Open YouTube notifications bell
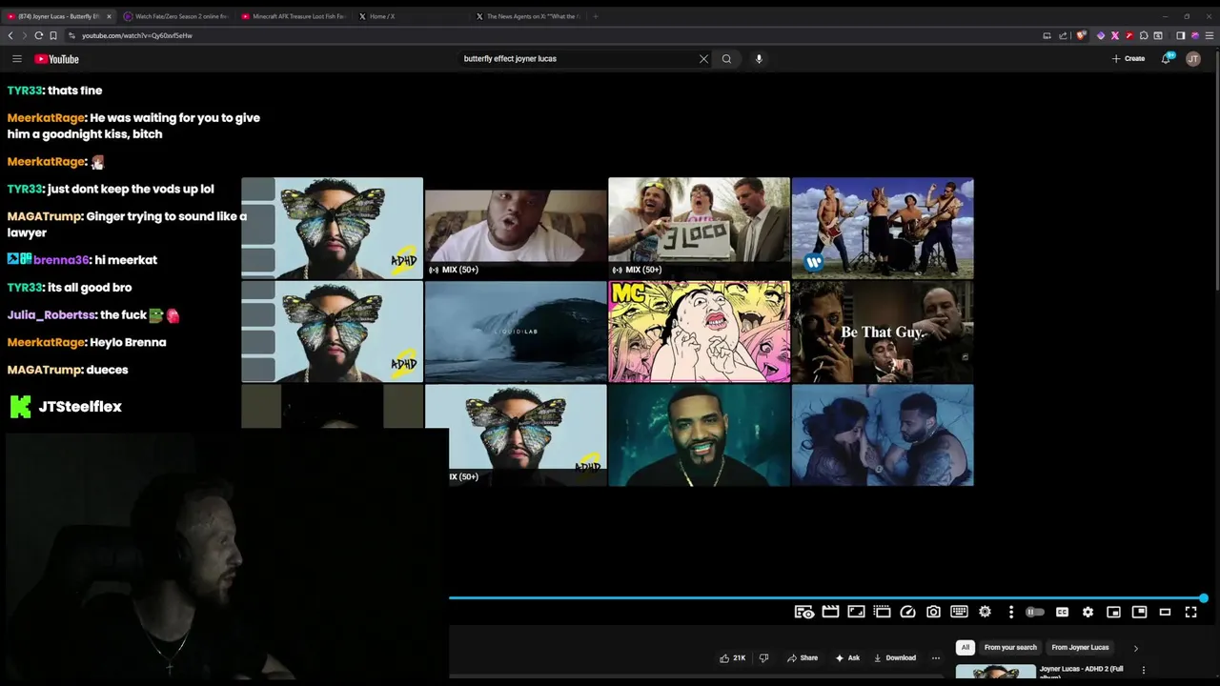 tap(1166, 59)
